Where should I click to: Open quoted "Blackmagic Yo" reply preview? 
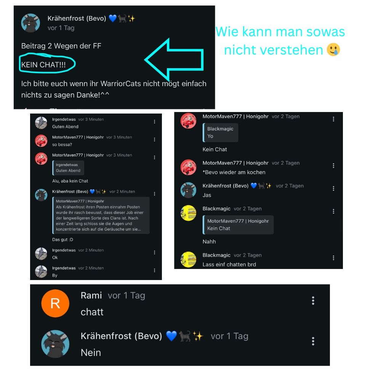pyautogui.click(x=220, y=133)
